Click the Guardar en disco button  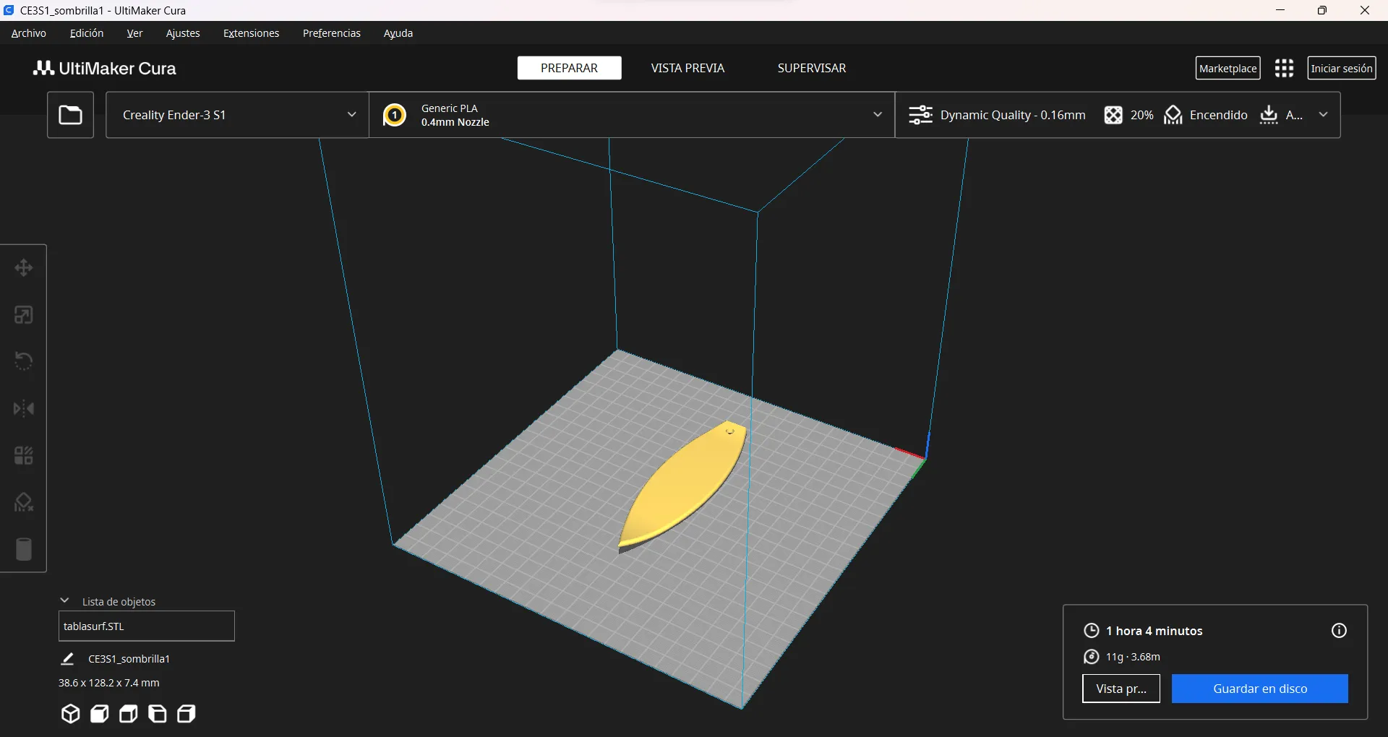pyautogui.click(x=1259, y=689)
